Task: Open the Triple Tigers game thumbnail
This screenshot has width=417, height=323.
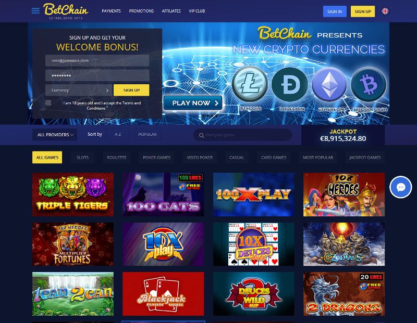Action: click(73, 195)
